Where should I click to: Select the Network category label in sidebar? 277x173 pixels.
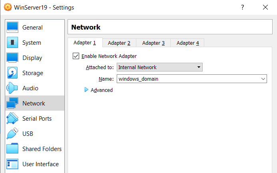point(34,103)
